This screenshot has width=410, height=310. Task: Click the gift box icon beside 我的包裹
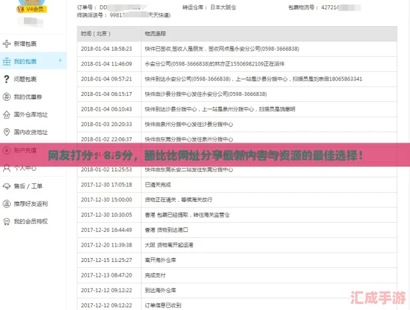[x=7, y=61]
